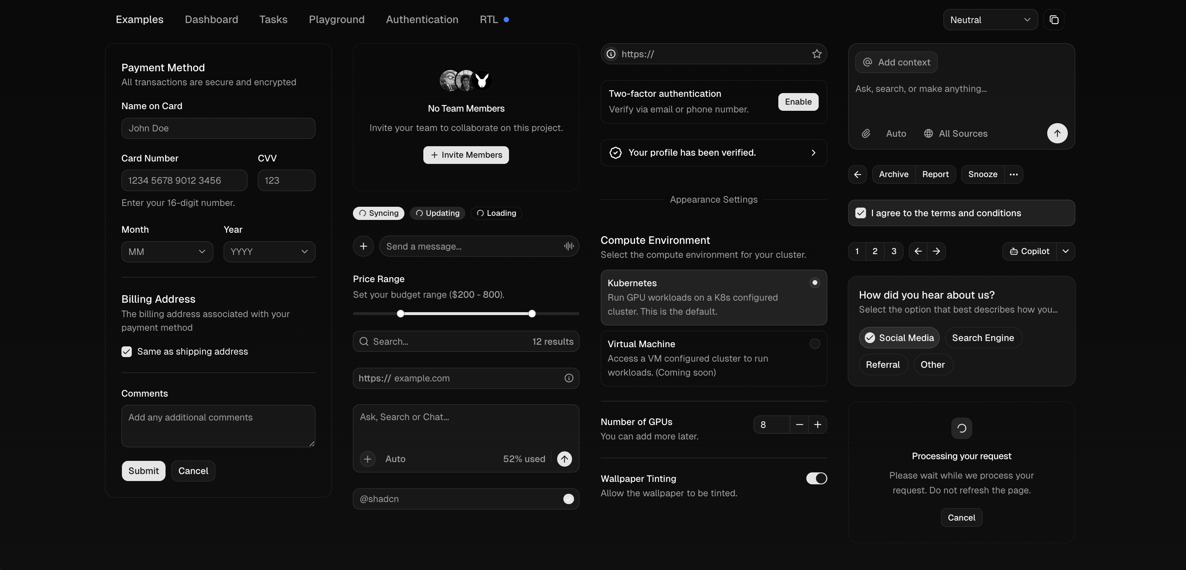Click the info icon in example.com field

click(569, 378)
